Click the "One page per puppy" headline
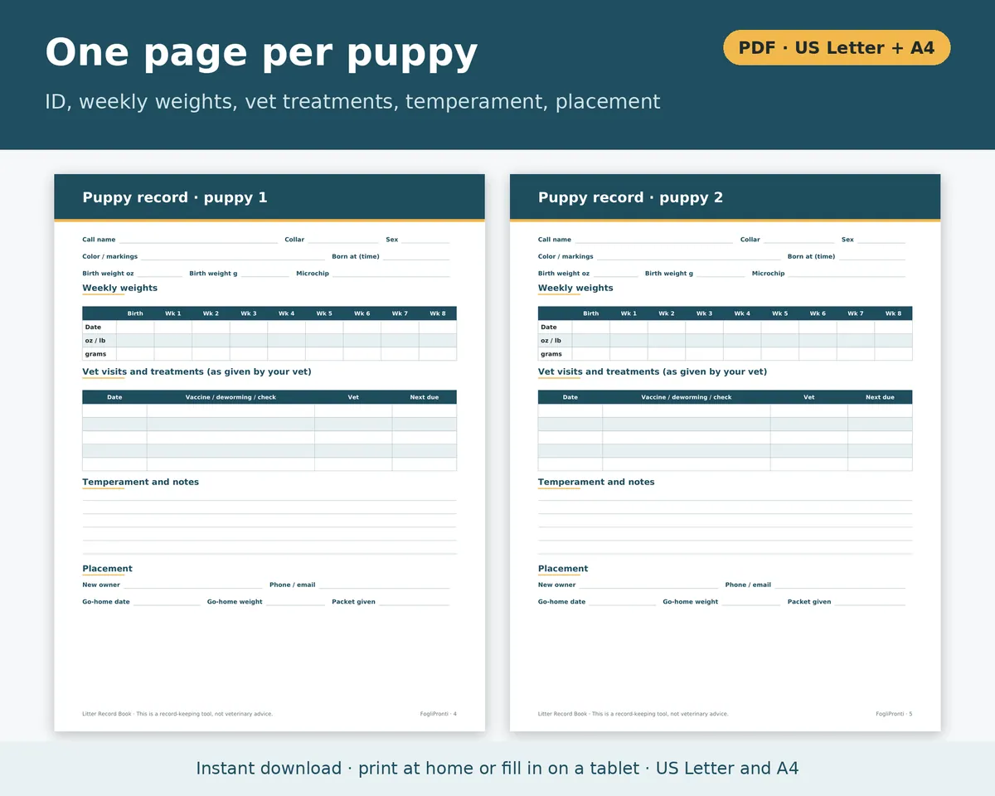 click(261, 52)
